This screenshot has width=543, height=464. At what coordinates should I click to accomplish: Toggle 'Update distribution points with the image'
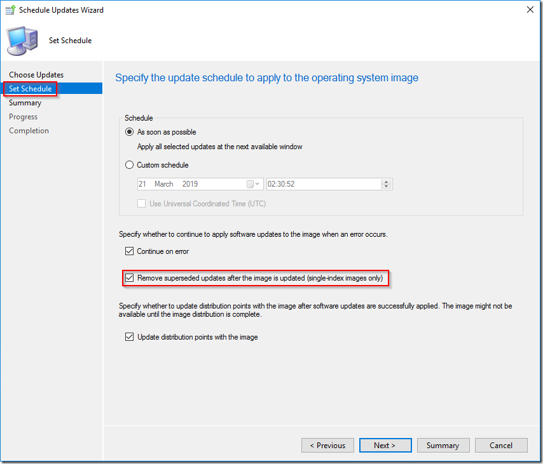[x=130, y=337]
